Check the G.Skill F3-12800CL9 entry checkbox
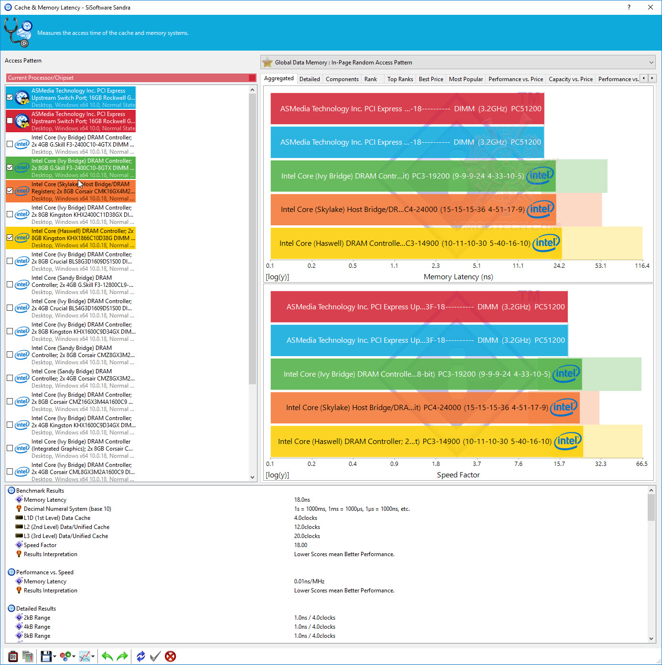This screenshot has height=665, width=662. coord(10,285)
